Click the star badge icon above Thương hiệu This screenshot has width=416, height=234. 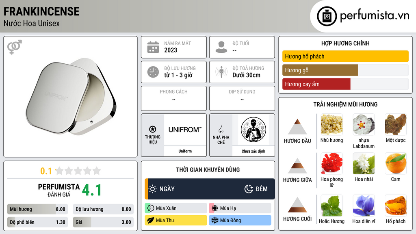[153, 129]
